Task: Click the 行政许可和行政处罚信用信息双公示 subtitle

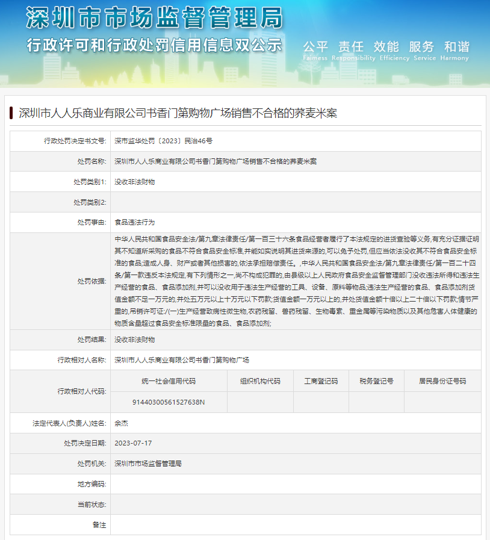Action: tap(155, 45)
